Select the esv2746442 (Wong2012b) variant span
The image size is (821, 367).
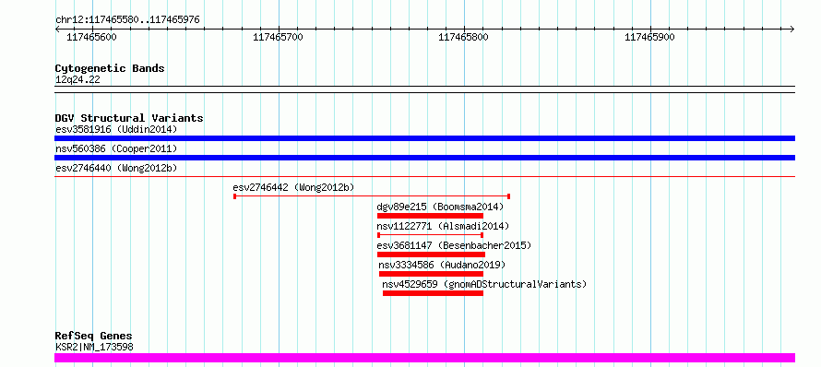[x=372, y=196]
